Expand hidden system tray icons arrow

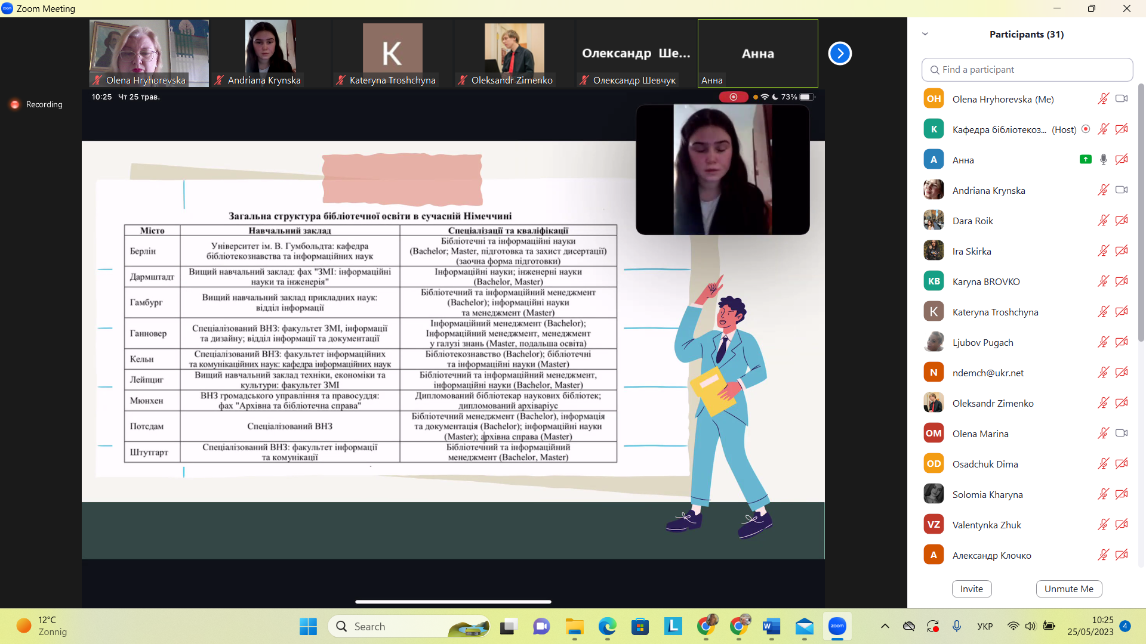coord(885,626)
